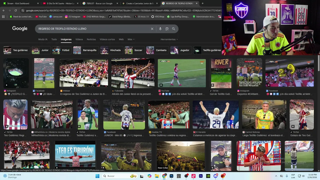Open the Instagram bookmark
The image size is (320, 180).
(73, 17)
